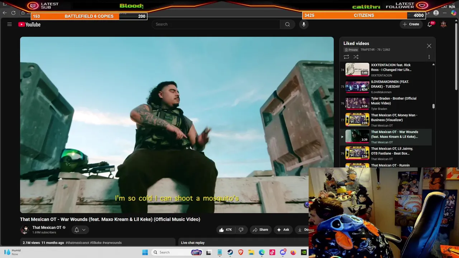Start voice search with the microphone
The height and width of the screenshot is (258, 459).
(304, 24)
